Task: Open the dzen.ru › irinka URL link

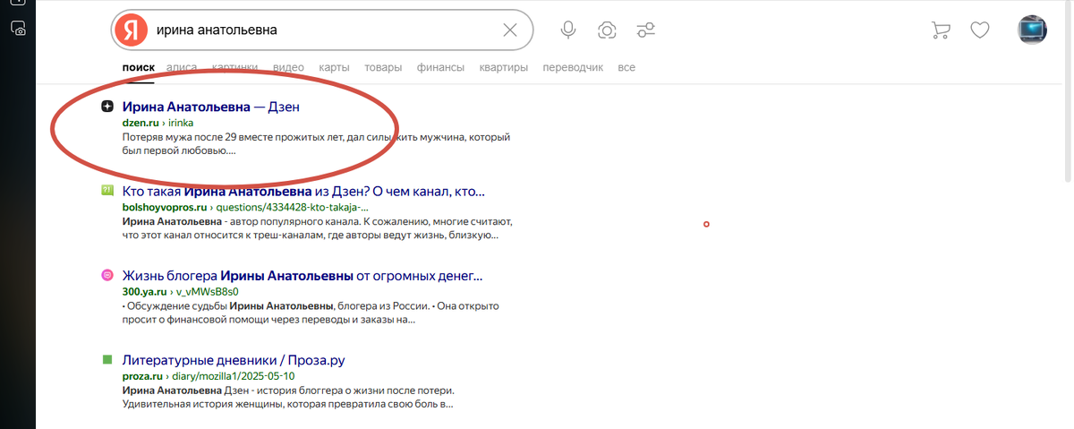Action: (x=158, y=123)
